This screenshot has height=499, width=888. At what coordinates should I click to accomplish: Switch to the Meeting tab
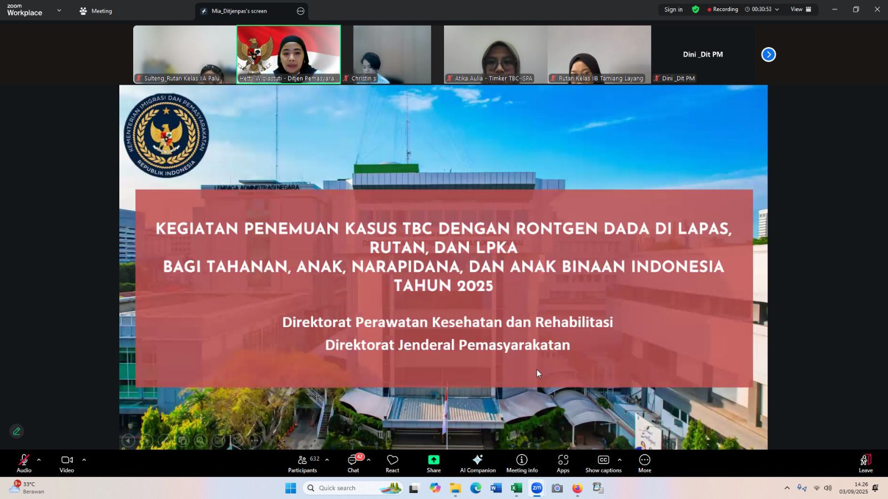[96, 11]
